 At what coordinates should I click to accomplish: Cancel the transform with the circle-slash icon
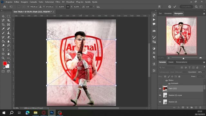170,7
